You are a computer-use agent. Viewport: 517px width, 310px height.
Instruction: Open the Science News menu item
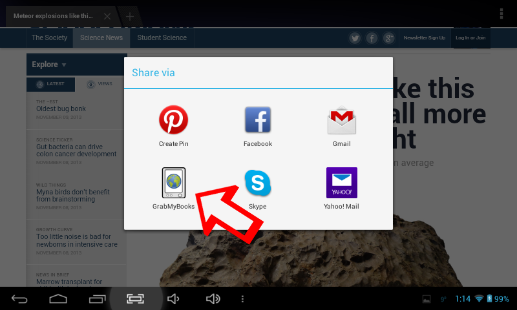[101, 37]
